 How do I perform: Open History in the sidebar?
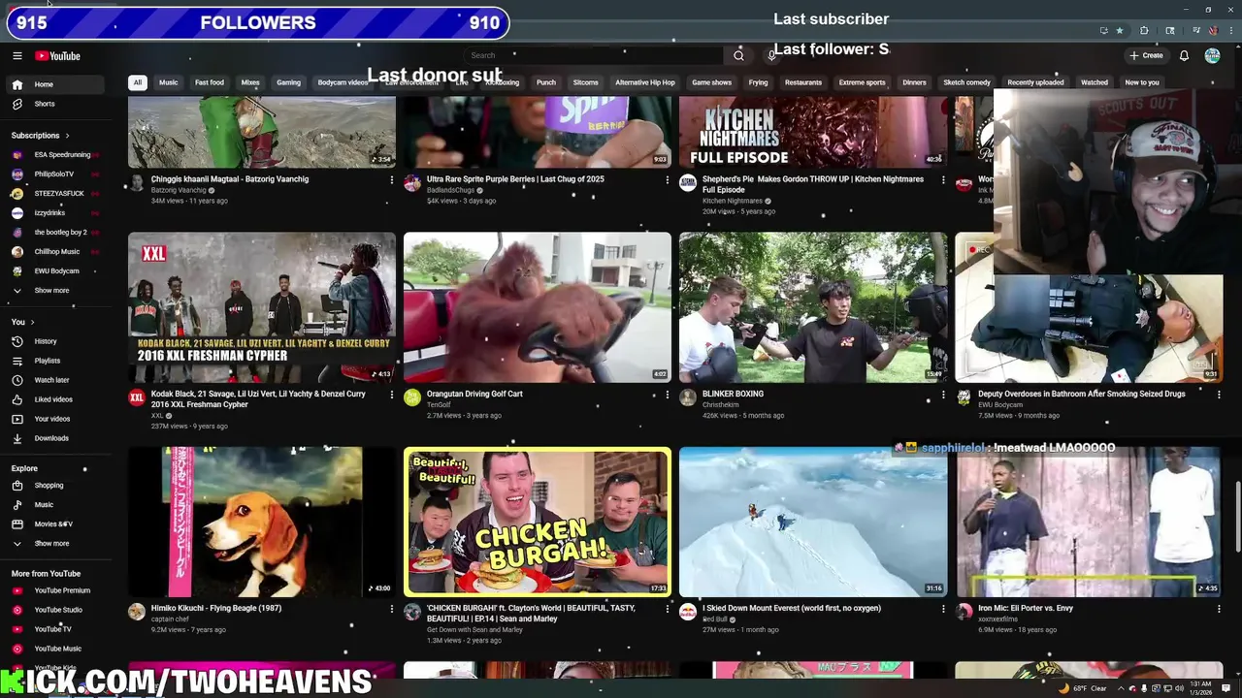[x=56, y=341]
